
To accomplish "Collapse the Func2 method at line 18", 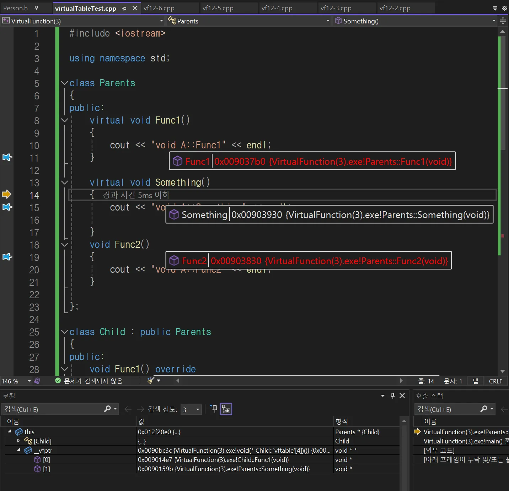I will coord(64,244).
